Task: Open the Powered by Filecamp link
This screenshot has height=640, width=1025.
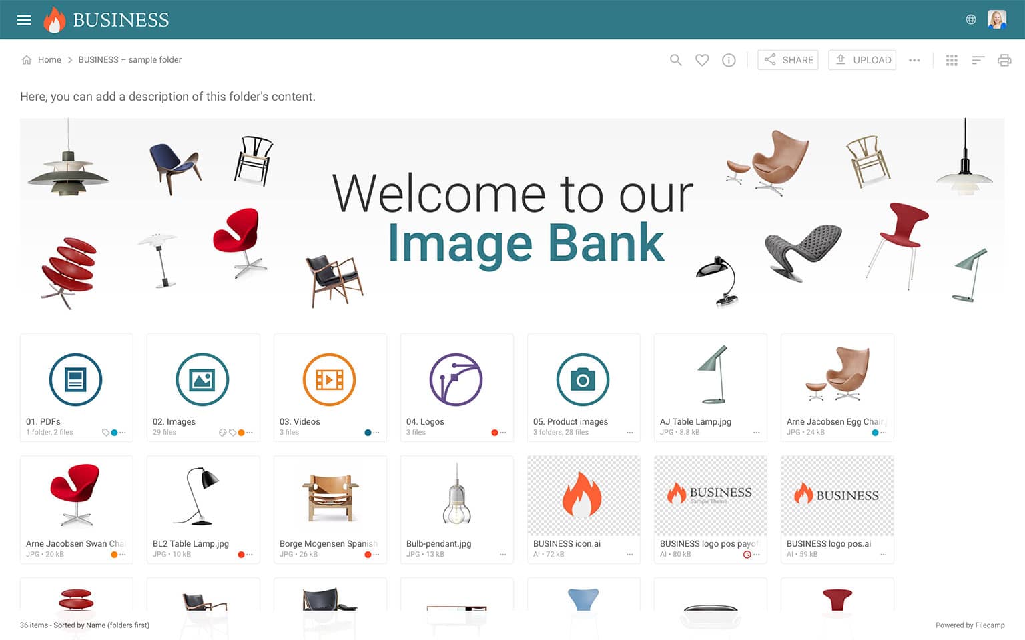Action: pyautogui.click(x=970, y=625)
